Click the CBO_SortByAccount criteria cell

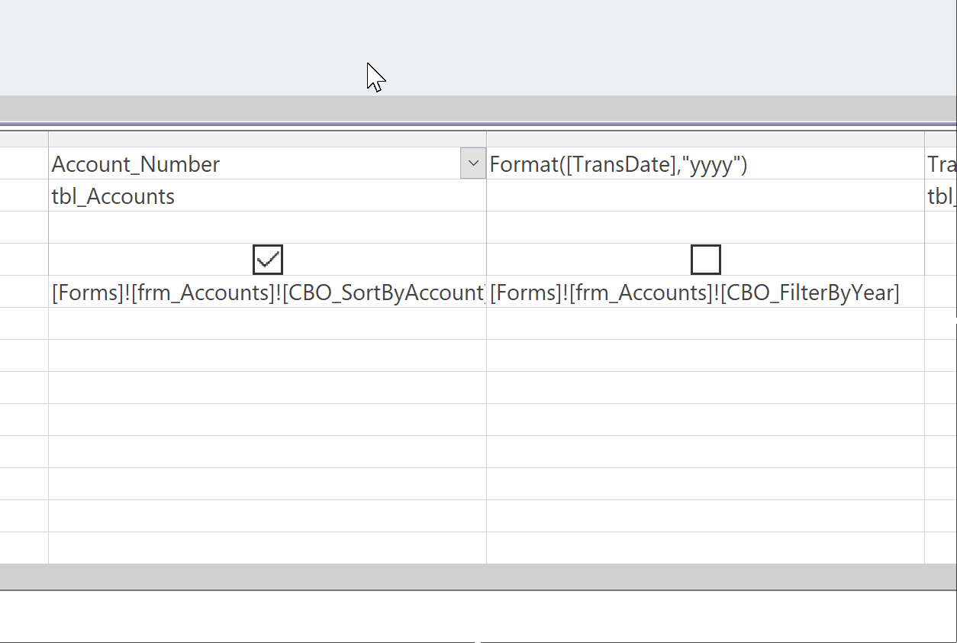pos(267,292)
